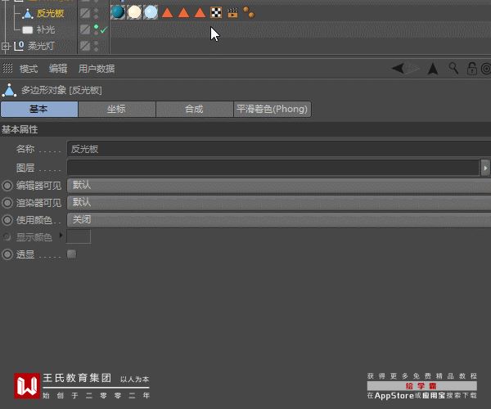Go back with the left arrow icon
491x409 pixels.
point(399,68)
